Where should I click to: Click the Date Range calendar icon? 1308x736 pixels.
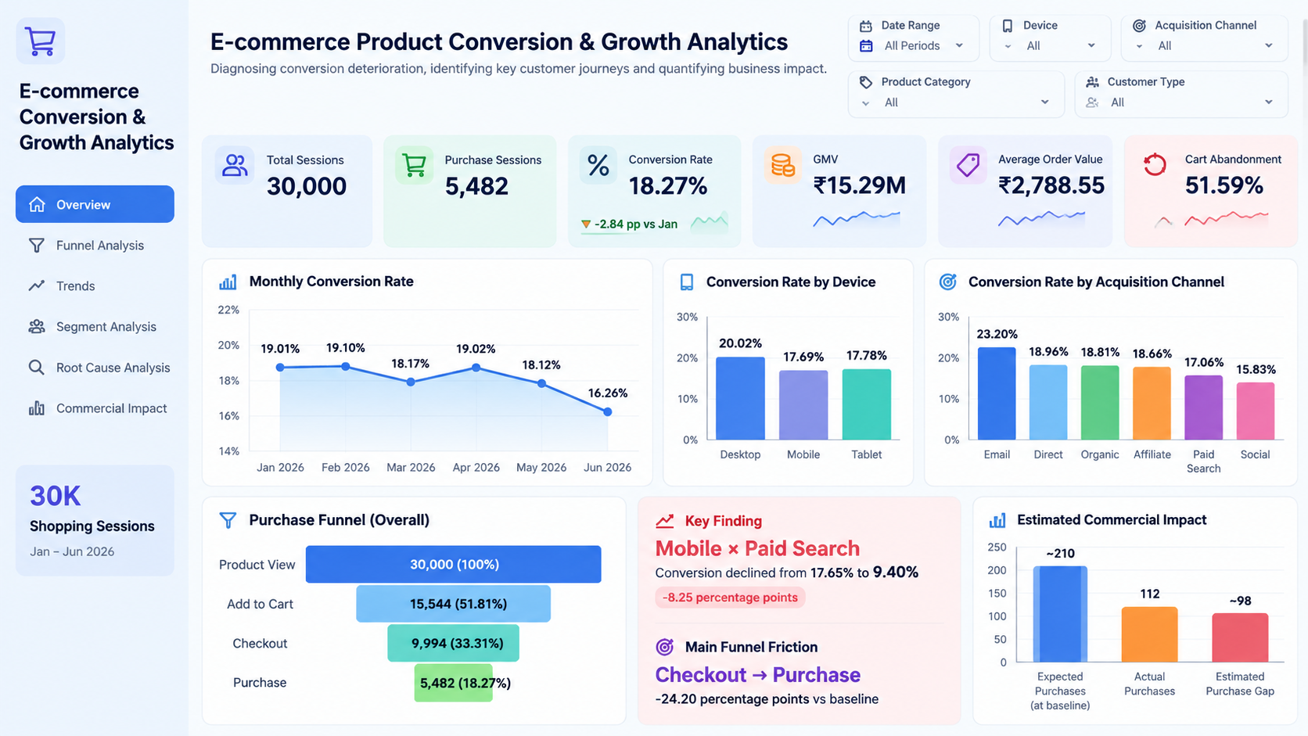pos(866,26)
